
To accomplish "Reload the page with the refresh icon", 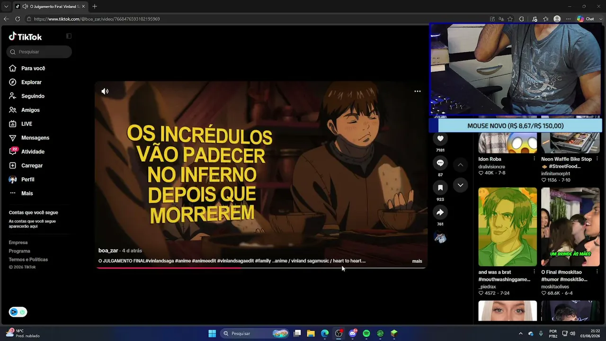I will [x=18, y=19].
